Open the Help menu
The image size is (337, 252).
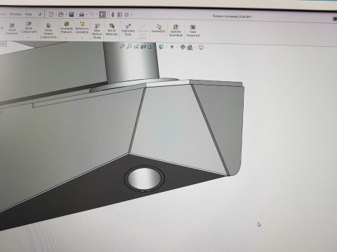tap(28, 14)
